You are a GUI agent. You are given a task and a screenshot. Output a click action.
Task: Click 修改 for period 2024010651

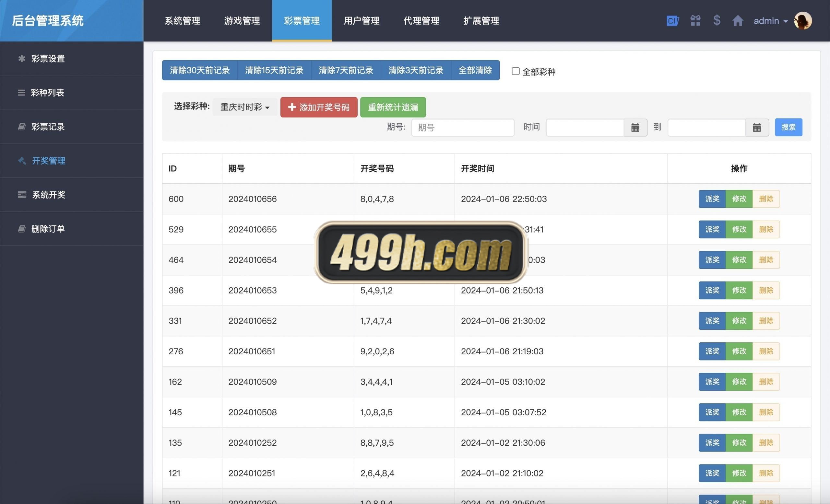[739, 351]
